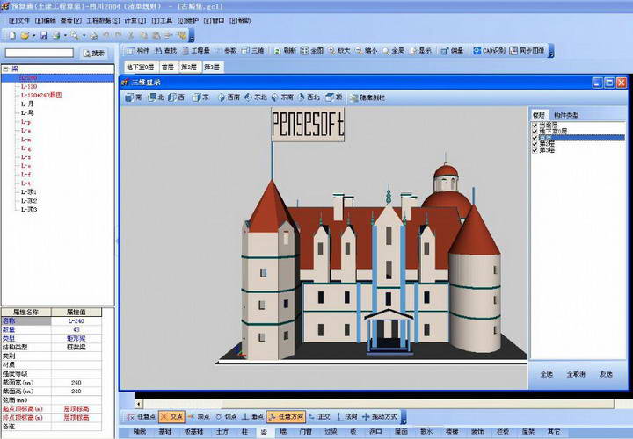The width and height of the screenshot is (633, 439).
Task: Click the 反选 invert selection button
Action: click(x=606, y=374)
